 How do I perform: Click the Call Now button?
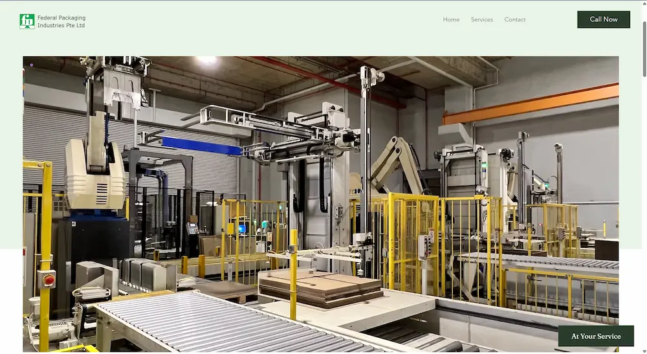pos(603,19)
